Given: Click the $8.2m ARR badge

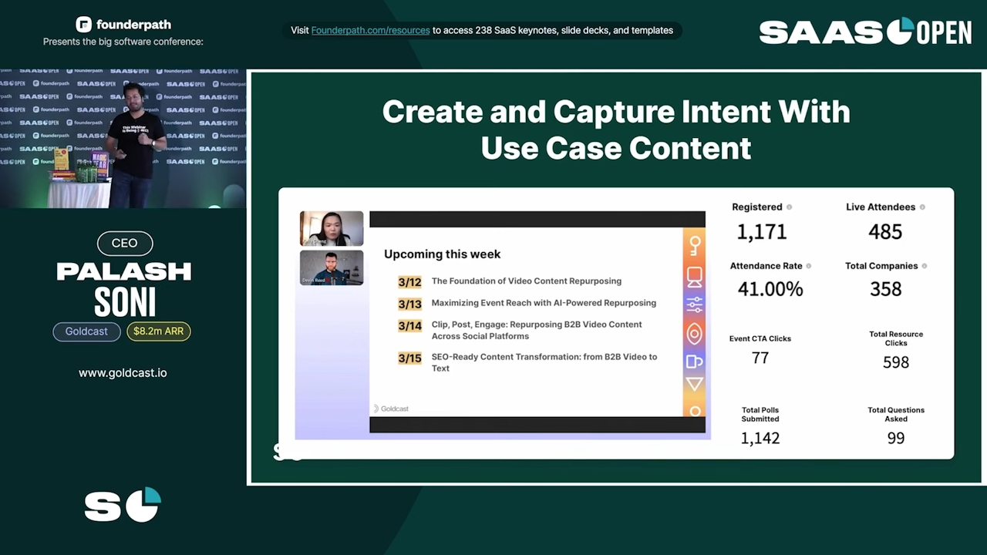Looking at the screenshot, I should click(x=159, y=331).
